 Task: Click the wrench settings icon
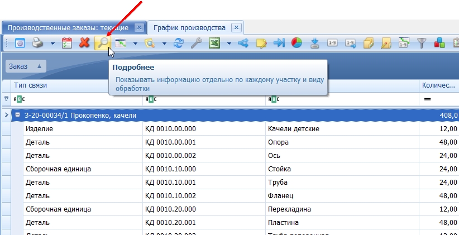[x=197, y=44]
